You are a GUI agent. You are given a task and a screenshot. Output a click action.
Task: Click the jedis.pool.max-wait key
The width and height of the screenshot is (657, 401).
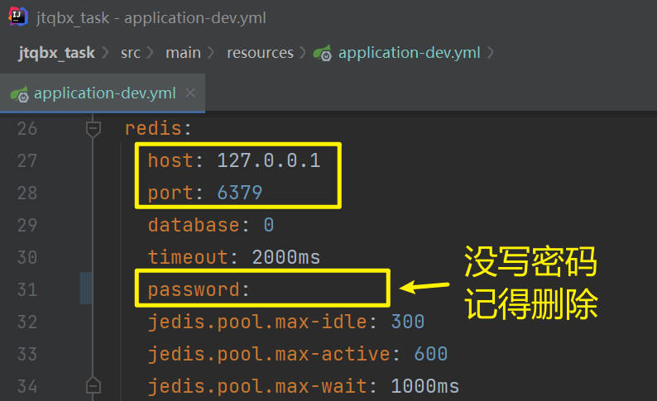click(257, 386)
